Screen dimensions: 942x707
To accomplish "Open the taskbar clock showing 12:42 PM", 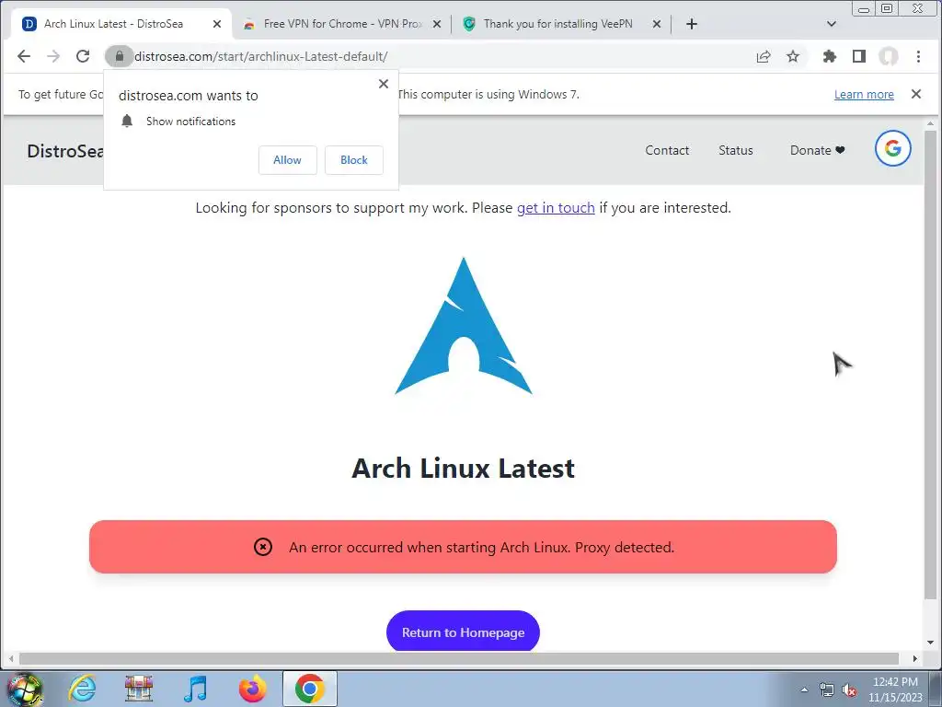I will point(895,690).
